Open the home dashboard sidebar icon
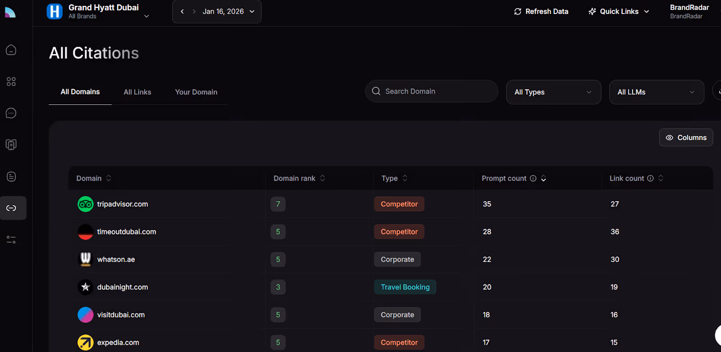This screenshot has width=721, height=352. click(x=11, y=50)
